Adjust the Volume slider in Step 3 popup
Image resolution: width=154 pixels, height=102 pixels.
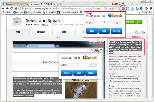point(104,22)
